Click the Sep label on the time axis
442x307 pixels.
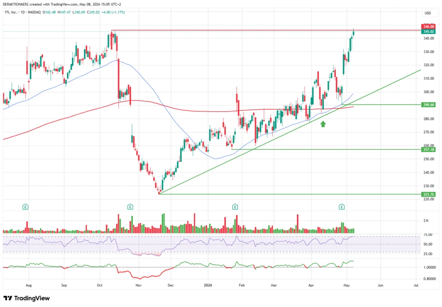64,285
